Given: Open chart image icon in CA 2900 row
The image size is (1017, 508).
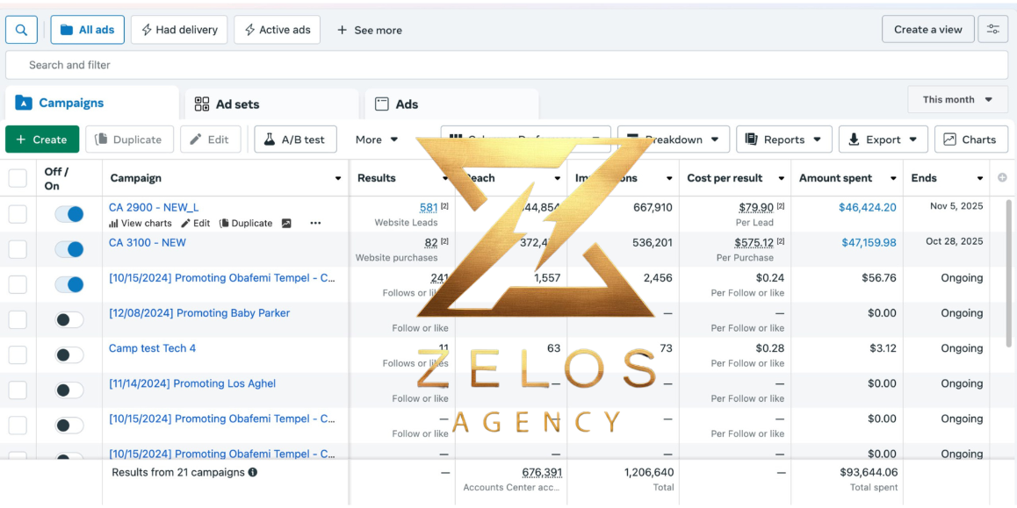Looking at the screenshot, I should click(x=286, y=223).
